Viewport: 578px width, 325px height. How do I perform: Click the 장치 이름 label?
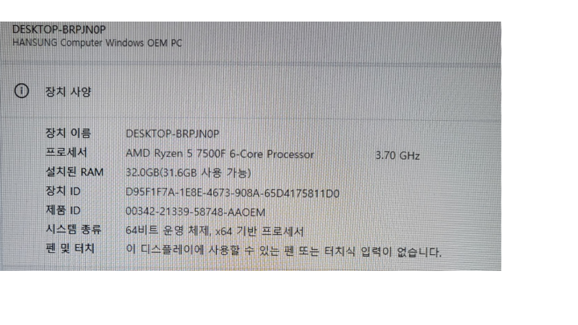coord(68,133)
